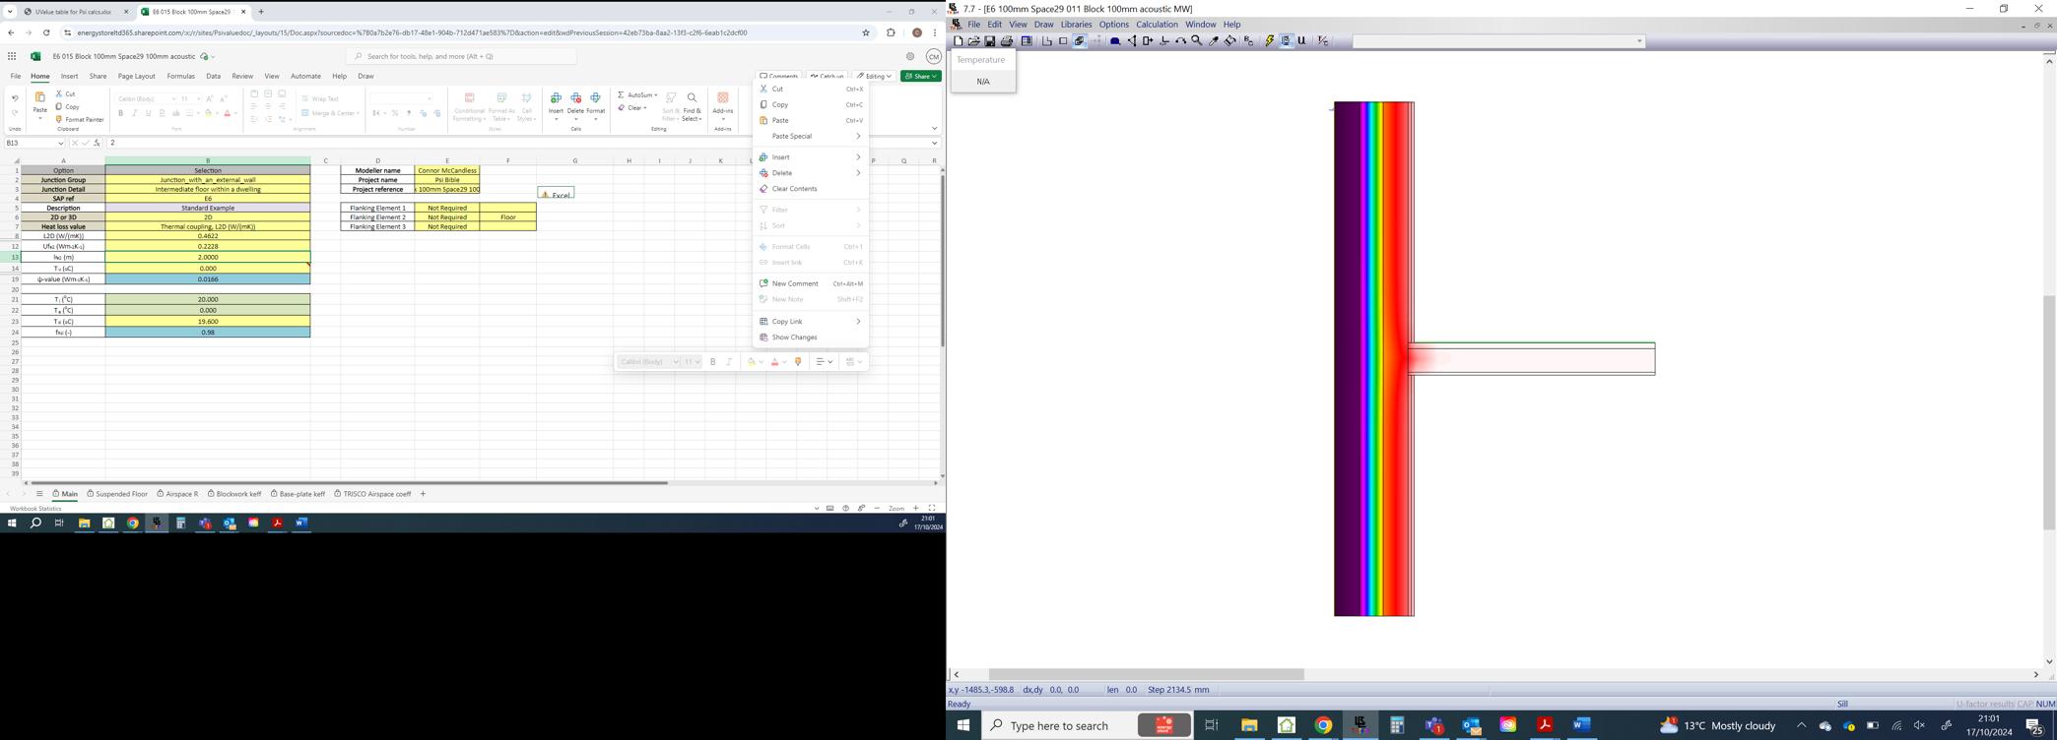Open the mini toolbar font size dropdown

click(698, 362)
